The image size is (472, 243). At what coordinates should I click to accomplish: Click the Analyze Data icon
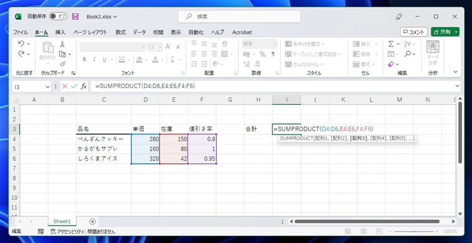433,53
